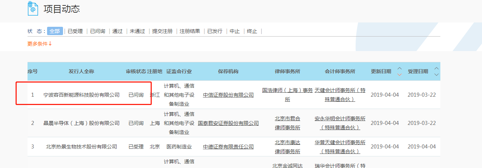Filter by 提交注册 status
482x168 pixels.
click(162, 31)
